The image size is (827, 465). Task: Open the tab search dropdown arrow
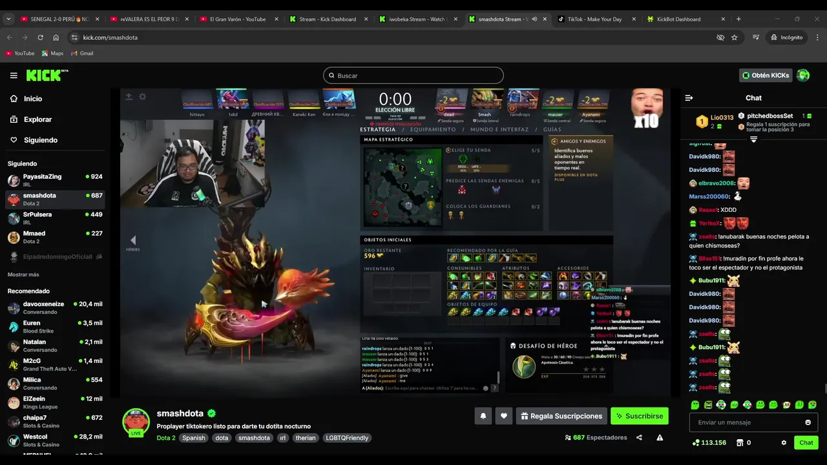click(x=8, y=19)
